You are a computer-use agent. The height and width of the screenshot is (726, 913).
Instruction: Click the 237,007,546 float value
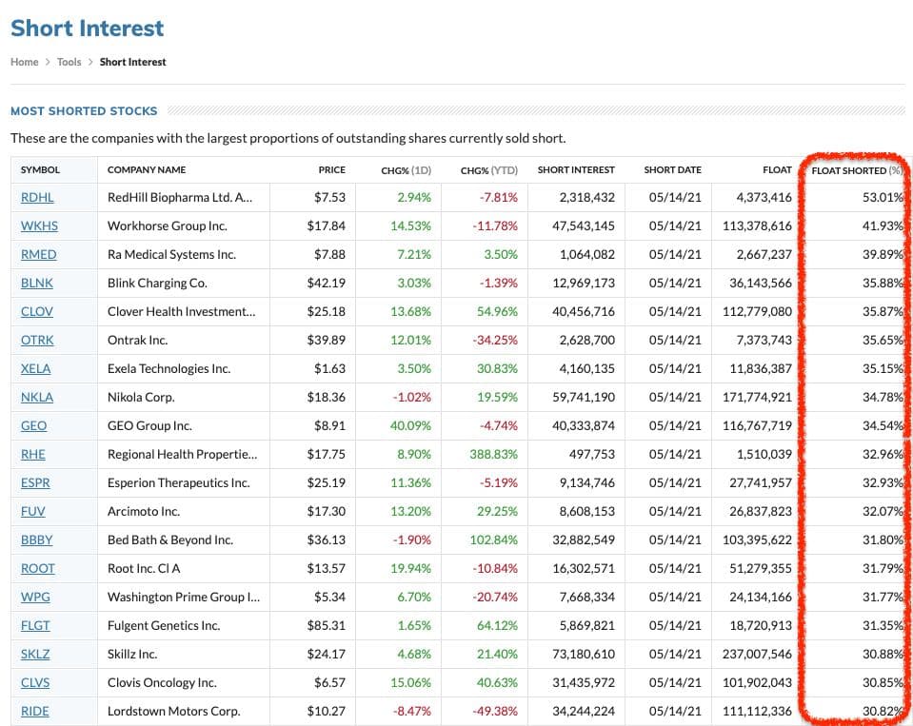click(x=757, y=654)
